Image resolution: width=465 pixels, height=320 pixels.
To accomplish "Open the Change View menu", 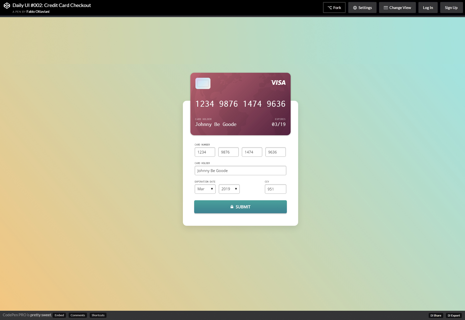I will (397, 7).
